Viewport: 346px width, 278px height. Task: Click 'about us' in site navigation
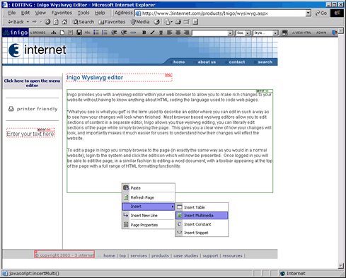(x=207, y=62)
